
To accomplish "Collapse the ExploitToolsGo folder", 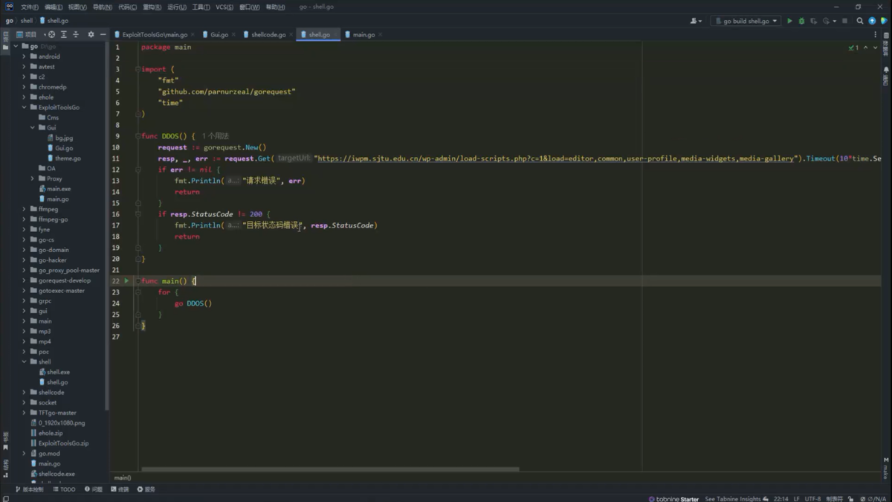I will [x=24, y=107].
